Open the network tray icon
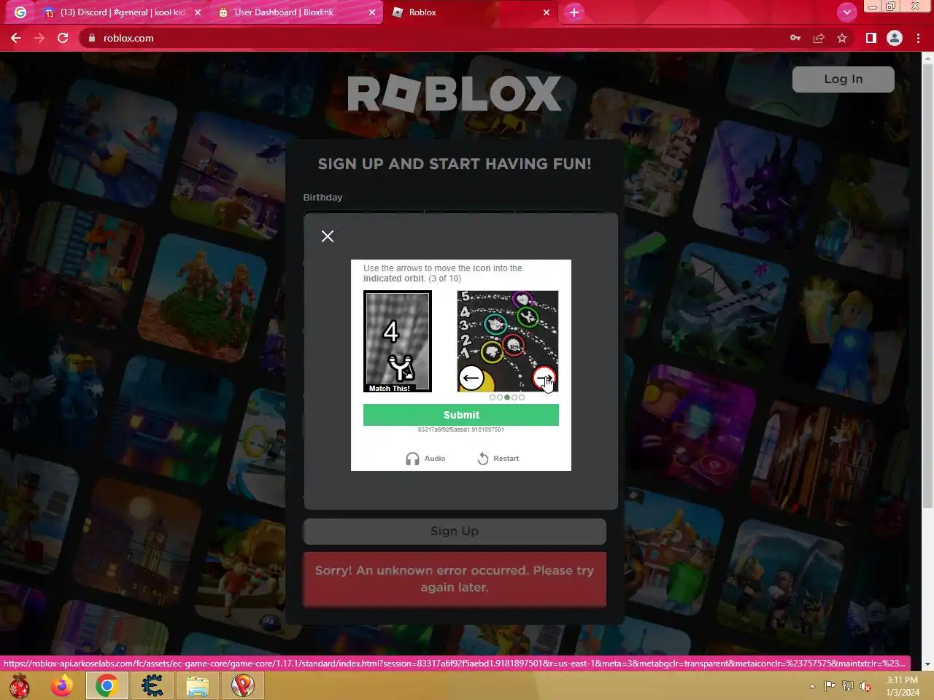This screenshot has width=934, height=700. click(847, 686)
